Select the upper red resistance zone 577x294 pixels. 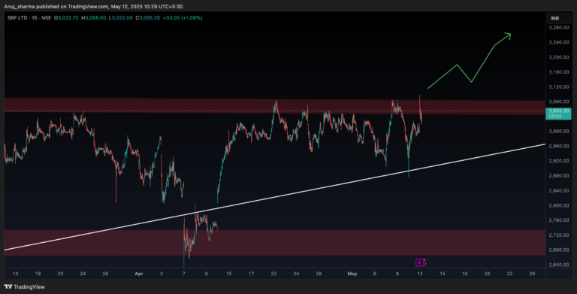274,106
